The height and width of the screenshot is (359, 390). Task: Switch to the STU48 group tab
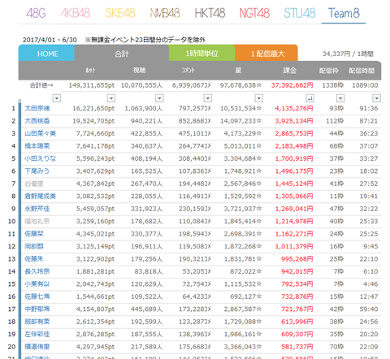(300, 13)
